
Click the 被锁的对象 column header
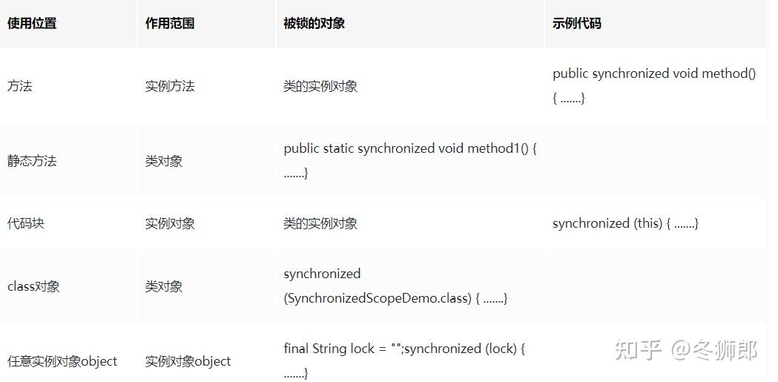[314, 23]
